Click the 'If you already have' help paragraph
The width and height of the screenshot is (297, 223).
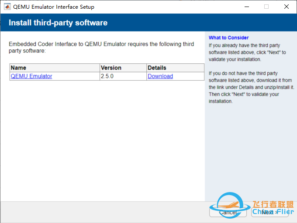(x=247, y=52)
